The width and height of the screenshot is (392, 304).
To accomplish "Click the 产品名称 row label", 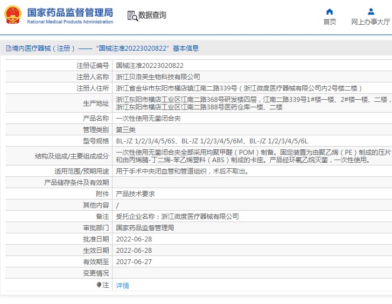I will click(96, 119).
